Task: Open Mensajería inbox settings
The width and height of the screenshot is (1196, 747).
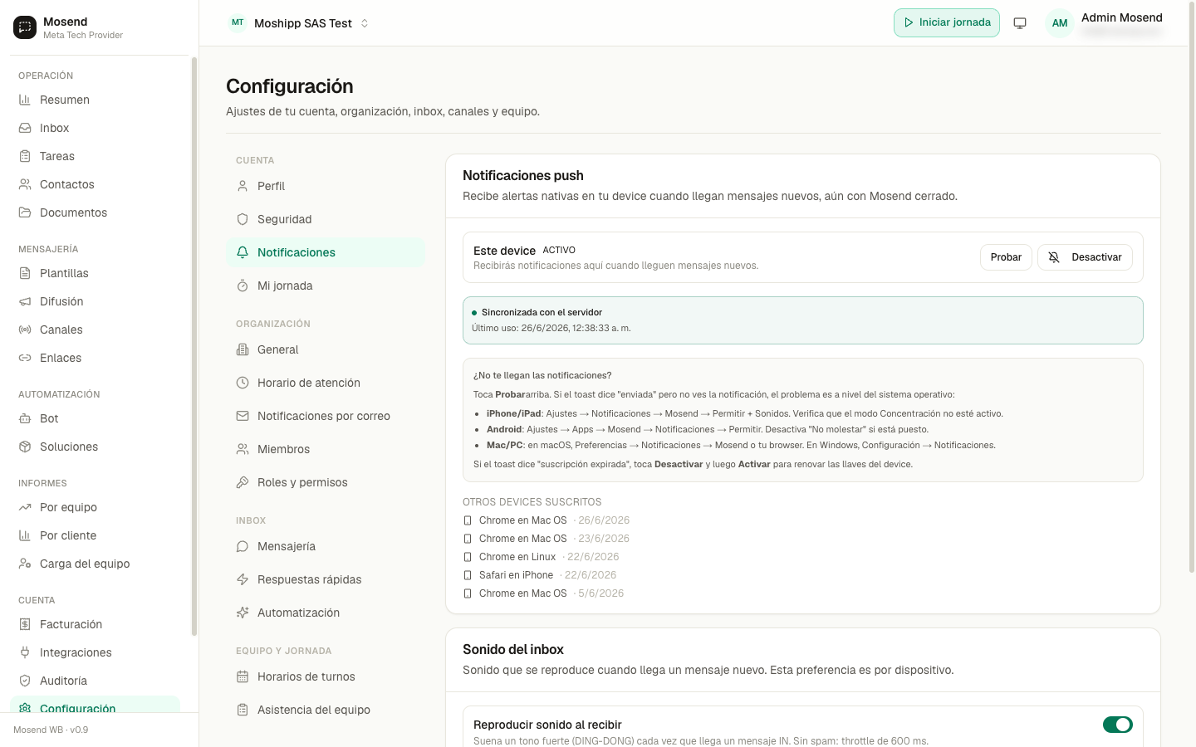Action: click(x=326, y=546)
